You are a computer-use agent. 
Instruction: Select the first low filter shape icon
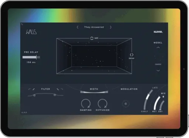pyautogui.click(x=30, y=89)
